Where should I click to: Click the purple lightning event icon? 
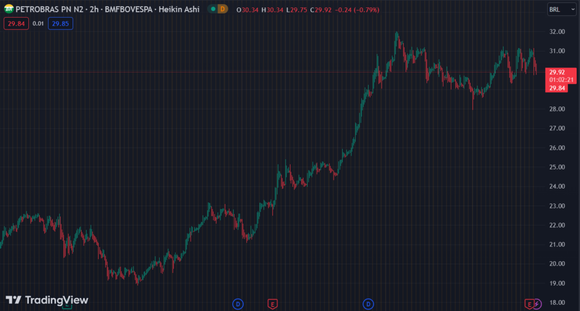click(537, 304)
